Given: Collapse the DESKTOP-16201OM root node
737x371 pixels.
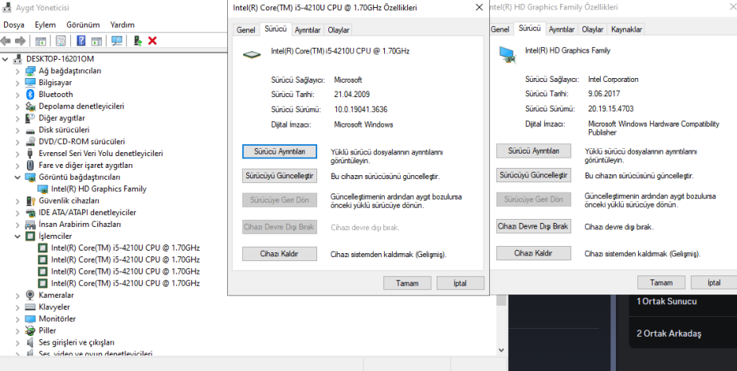Looking at the screenshot, I should point(5,59).
